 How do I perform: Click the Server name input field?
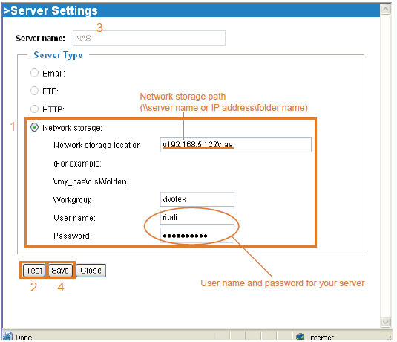pos(149,39)
